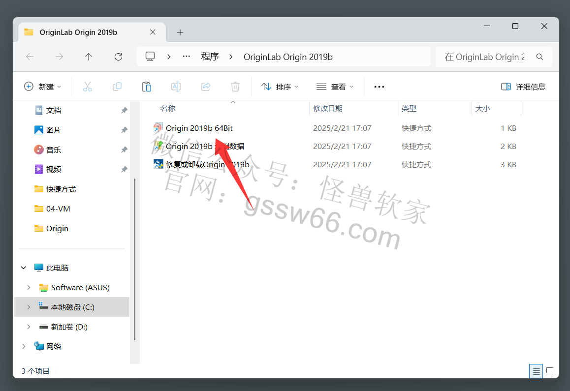The height and width of the screenshot is (391, 570).
Task: Unpin 图片 using its pin icon
Action: click(125, 130)
